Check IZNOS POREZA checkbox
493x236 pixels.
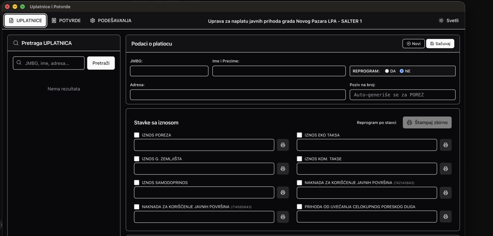click(136, 135)
